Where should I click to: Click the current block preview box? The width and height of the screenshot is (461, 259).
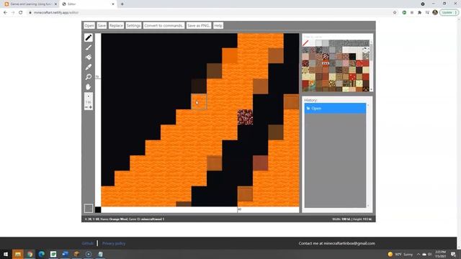pos(89,208)
